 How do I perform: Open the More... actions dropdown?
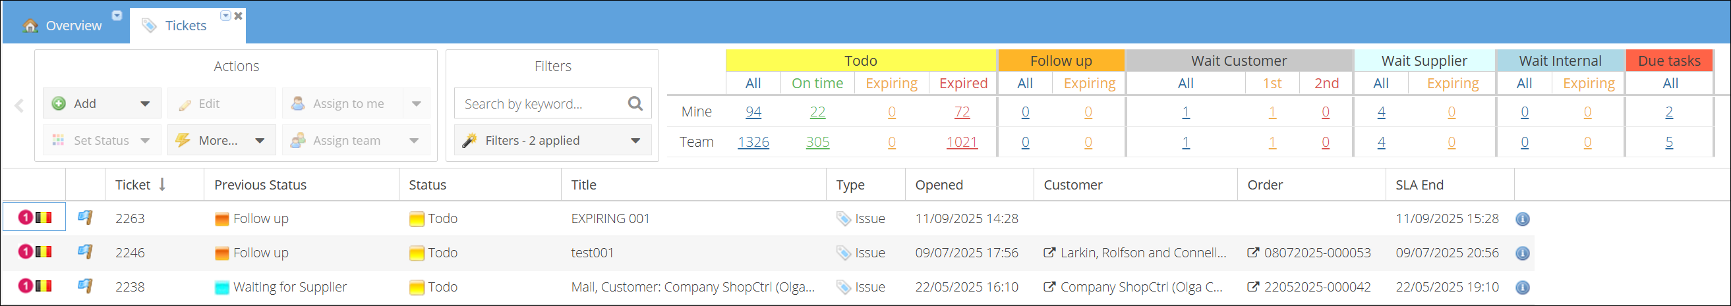tap(260, 141)
